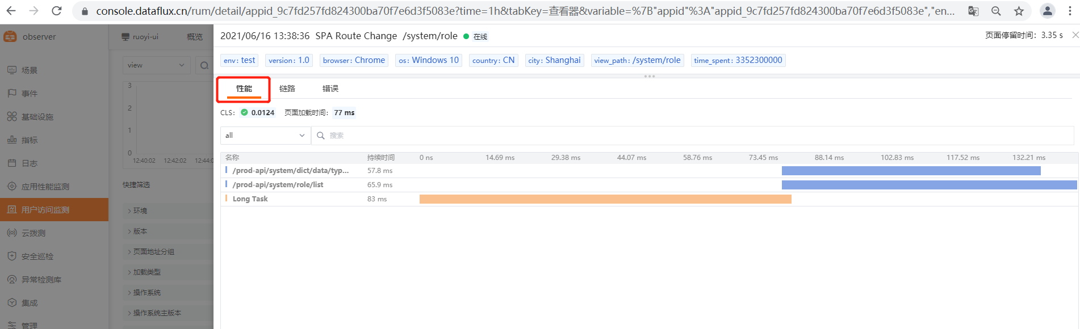Click the view_path: /system/role tag

pyautogui.click(x=637, y=60)
